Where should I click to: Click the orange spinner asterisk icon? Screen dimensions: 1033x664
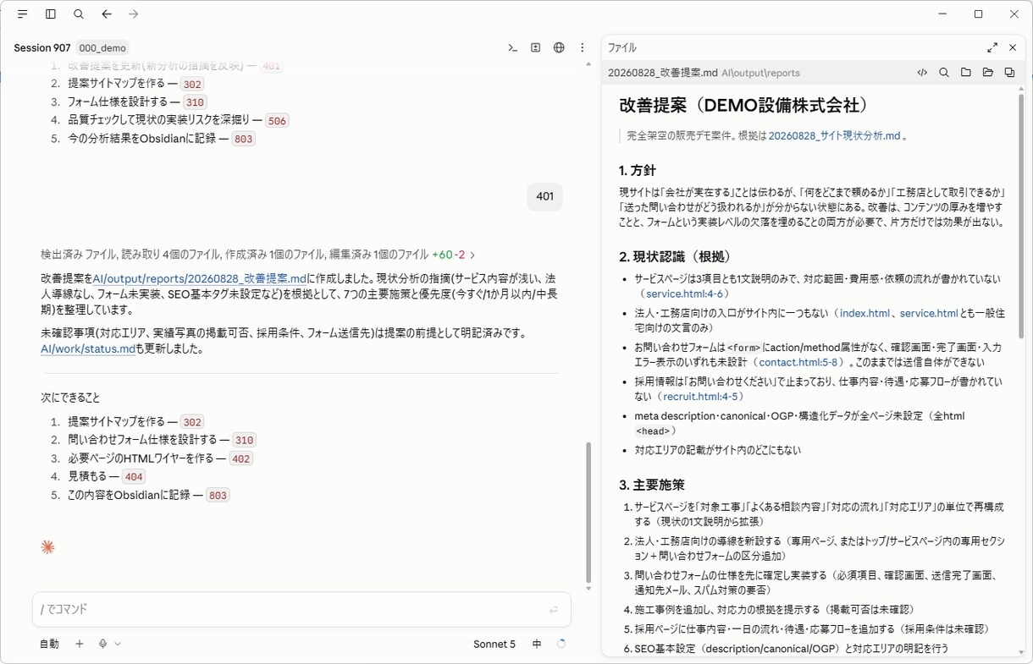tap(47, 547)
